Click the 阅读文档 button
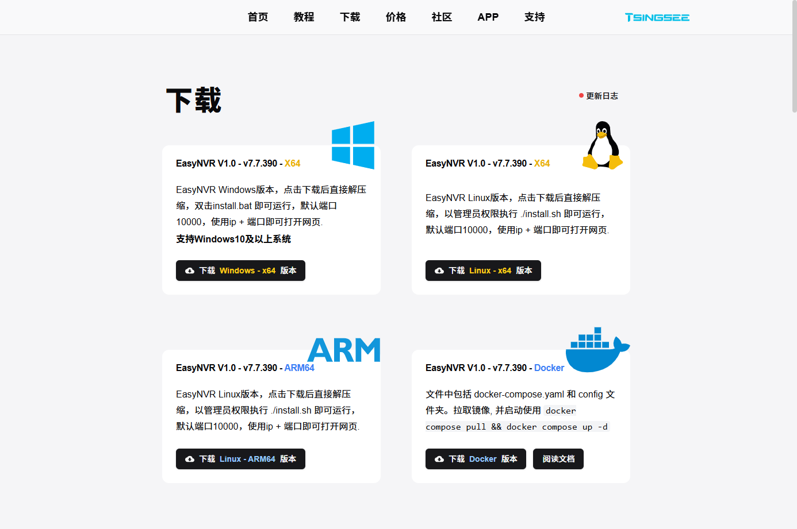This screenshot has width=797, height=529. (x=558, y=459)
